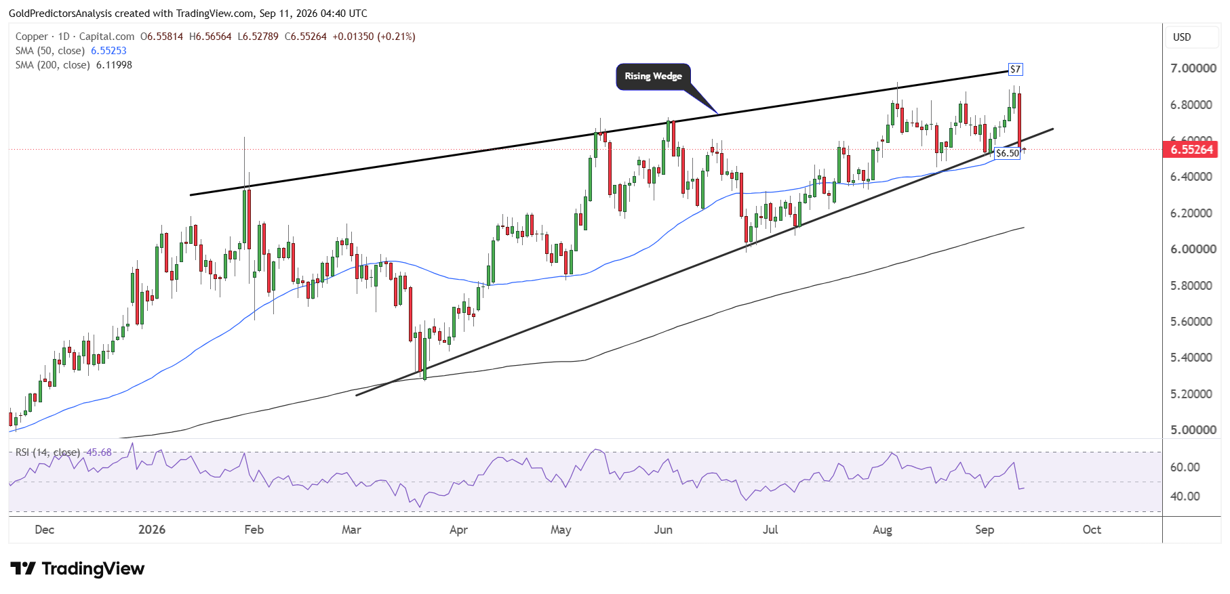Screen dimensions: 1230x594
Task: Select the SMA (50, close) indicator label
Action: (x=50, y=51)
